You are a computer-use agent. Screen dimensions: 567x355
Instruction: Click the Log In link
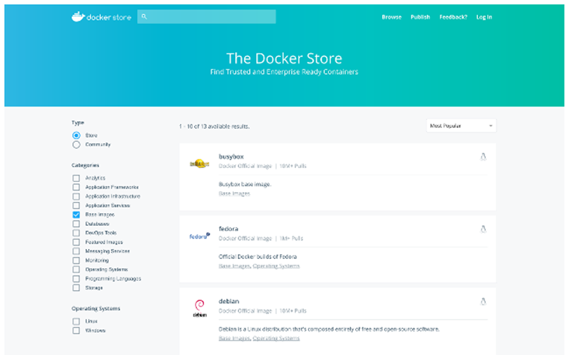pyautogui.click(x=484, y=17)
